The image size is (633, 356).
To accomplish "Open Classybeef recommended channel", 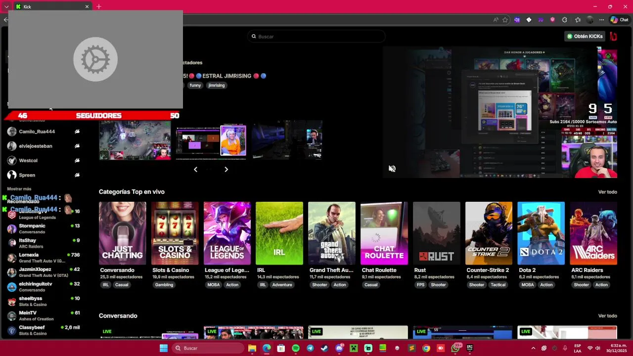I will 44,330.
